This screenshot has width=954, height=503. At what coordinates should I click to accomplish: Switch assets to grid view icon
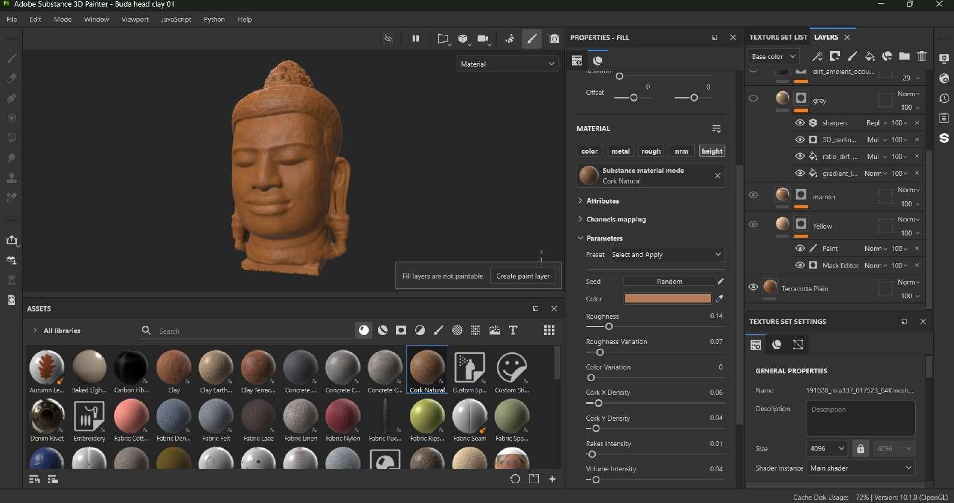(548, 330)
